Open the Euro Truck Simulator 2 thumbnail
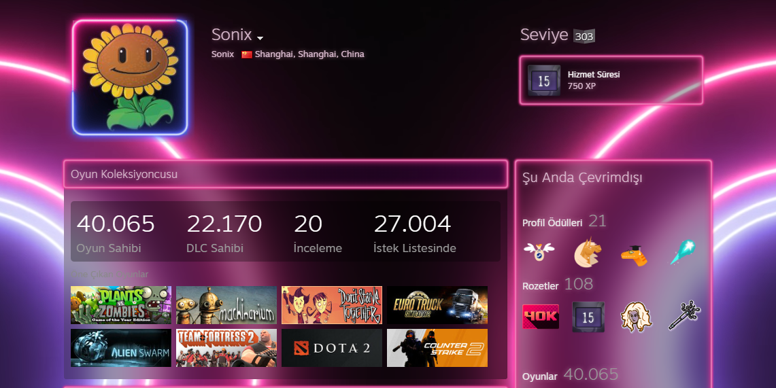 437,305
